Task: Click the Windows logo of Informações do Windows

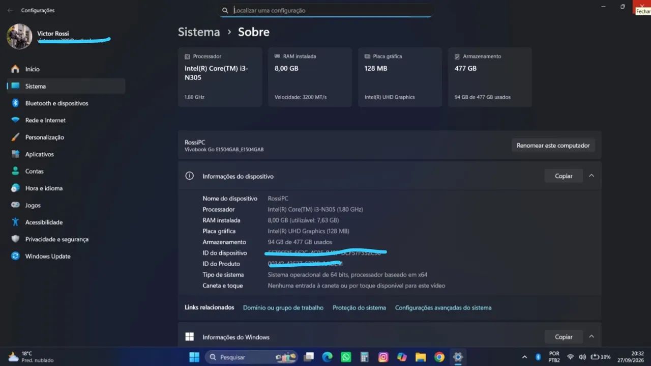Action: pyautogui.click(x=190, y=337)
